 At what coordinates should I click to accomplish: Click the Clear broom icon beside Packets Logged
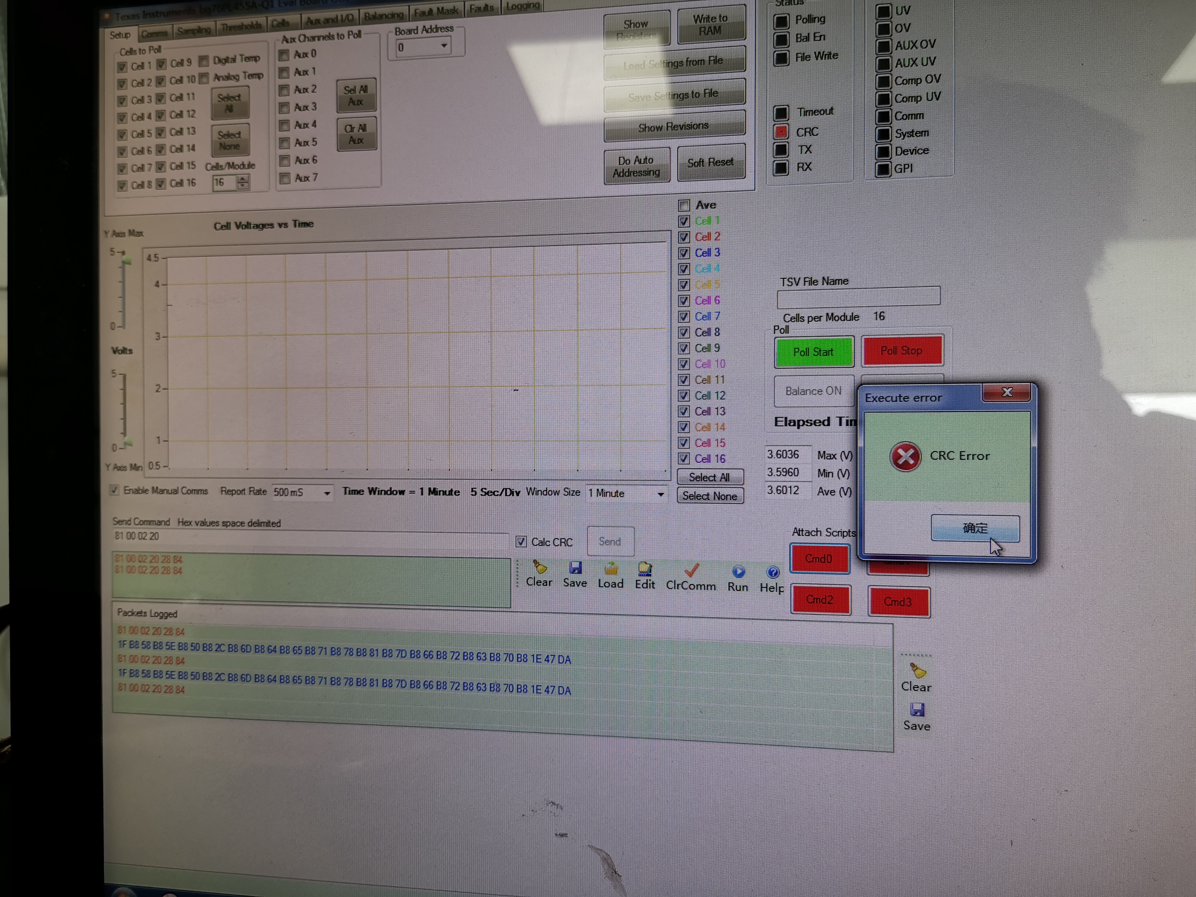click(917, 670)
